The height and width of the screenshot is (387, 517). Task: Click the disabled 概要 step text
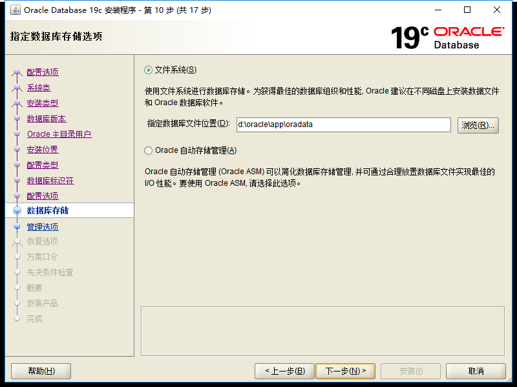point(35,288)
